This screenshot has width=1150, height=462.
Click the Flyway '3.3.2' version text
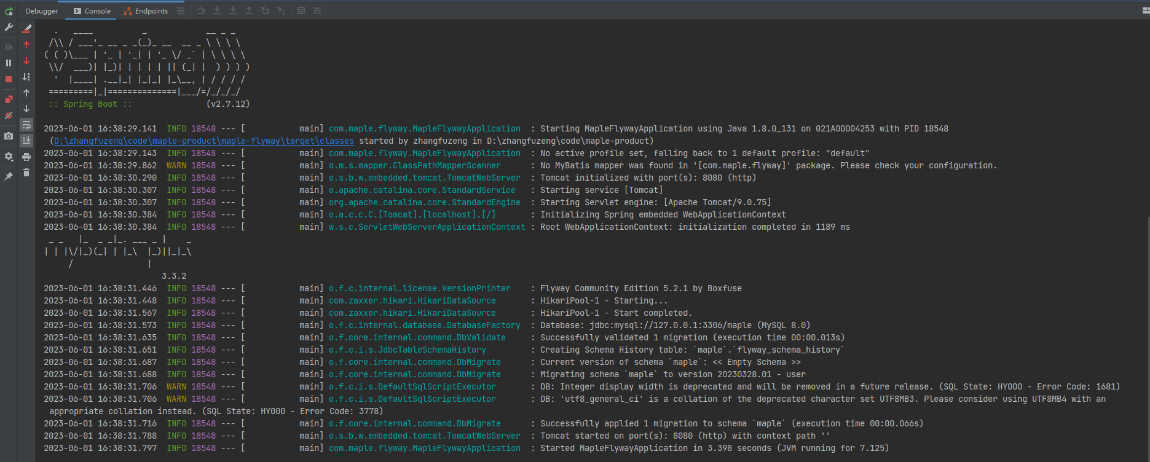coord(174,276)
